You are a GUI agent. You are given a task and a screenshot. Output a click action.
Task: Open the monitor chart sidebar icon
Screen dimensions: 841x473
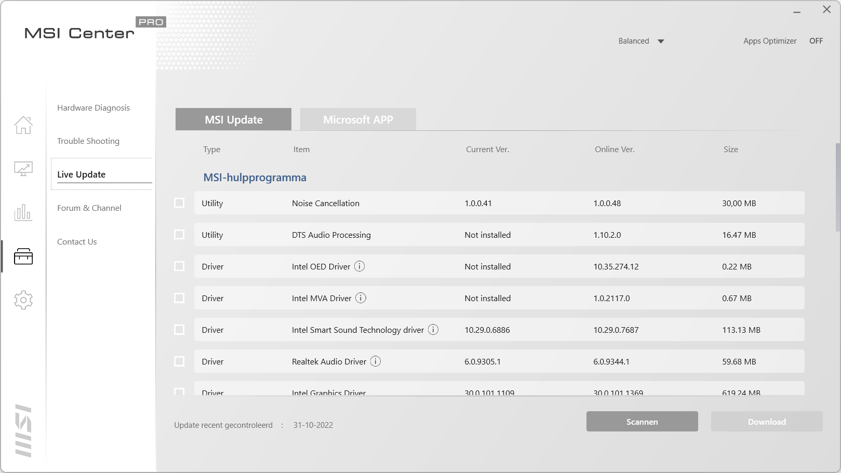tap(23, 169)
